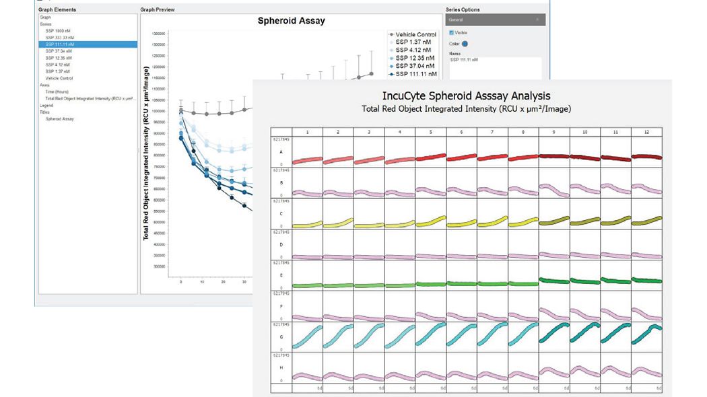Select column 9 header in plate grid
The height and width of the screenshot is (397, 707).
click(554, 131)
